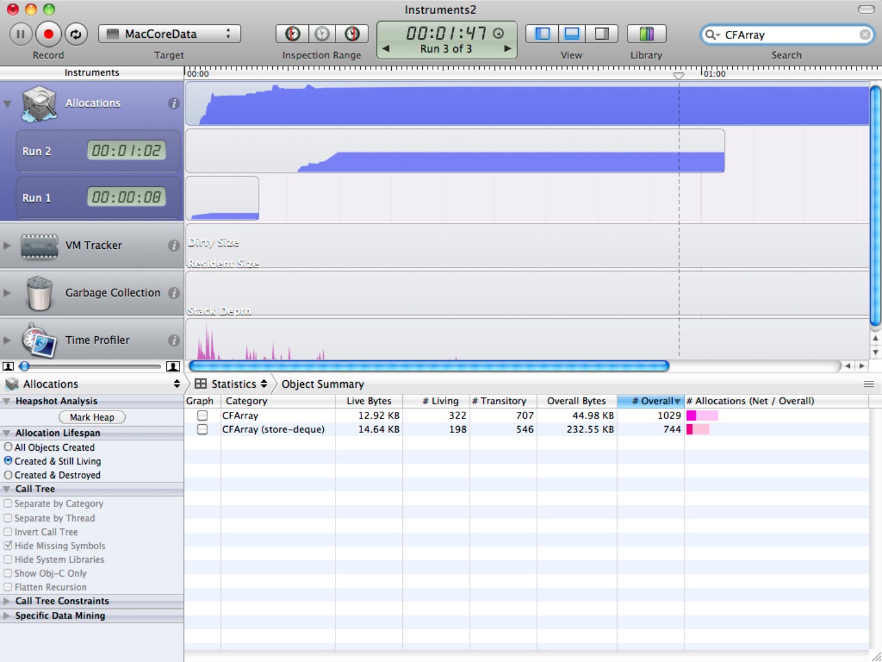Clear the inspection range with the middle button
Viewport: 882px width, 662px height.
pos(322,34)
